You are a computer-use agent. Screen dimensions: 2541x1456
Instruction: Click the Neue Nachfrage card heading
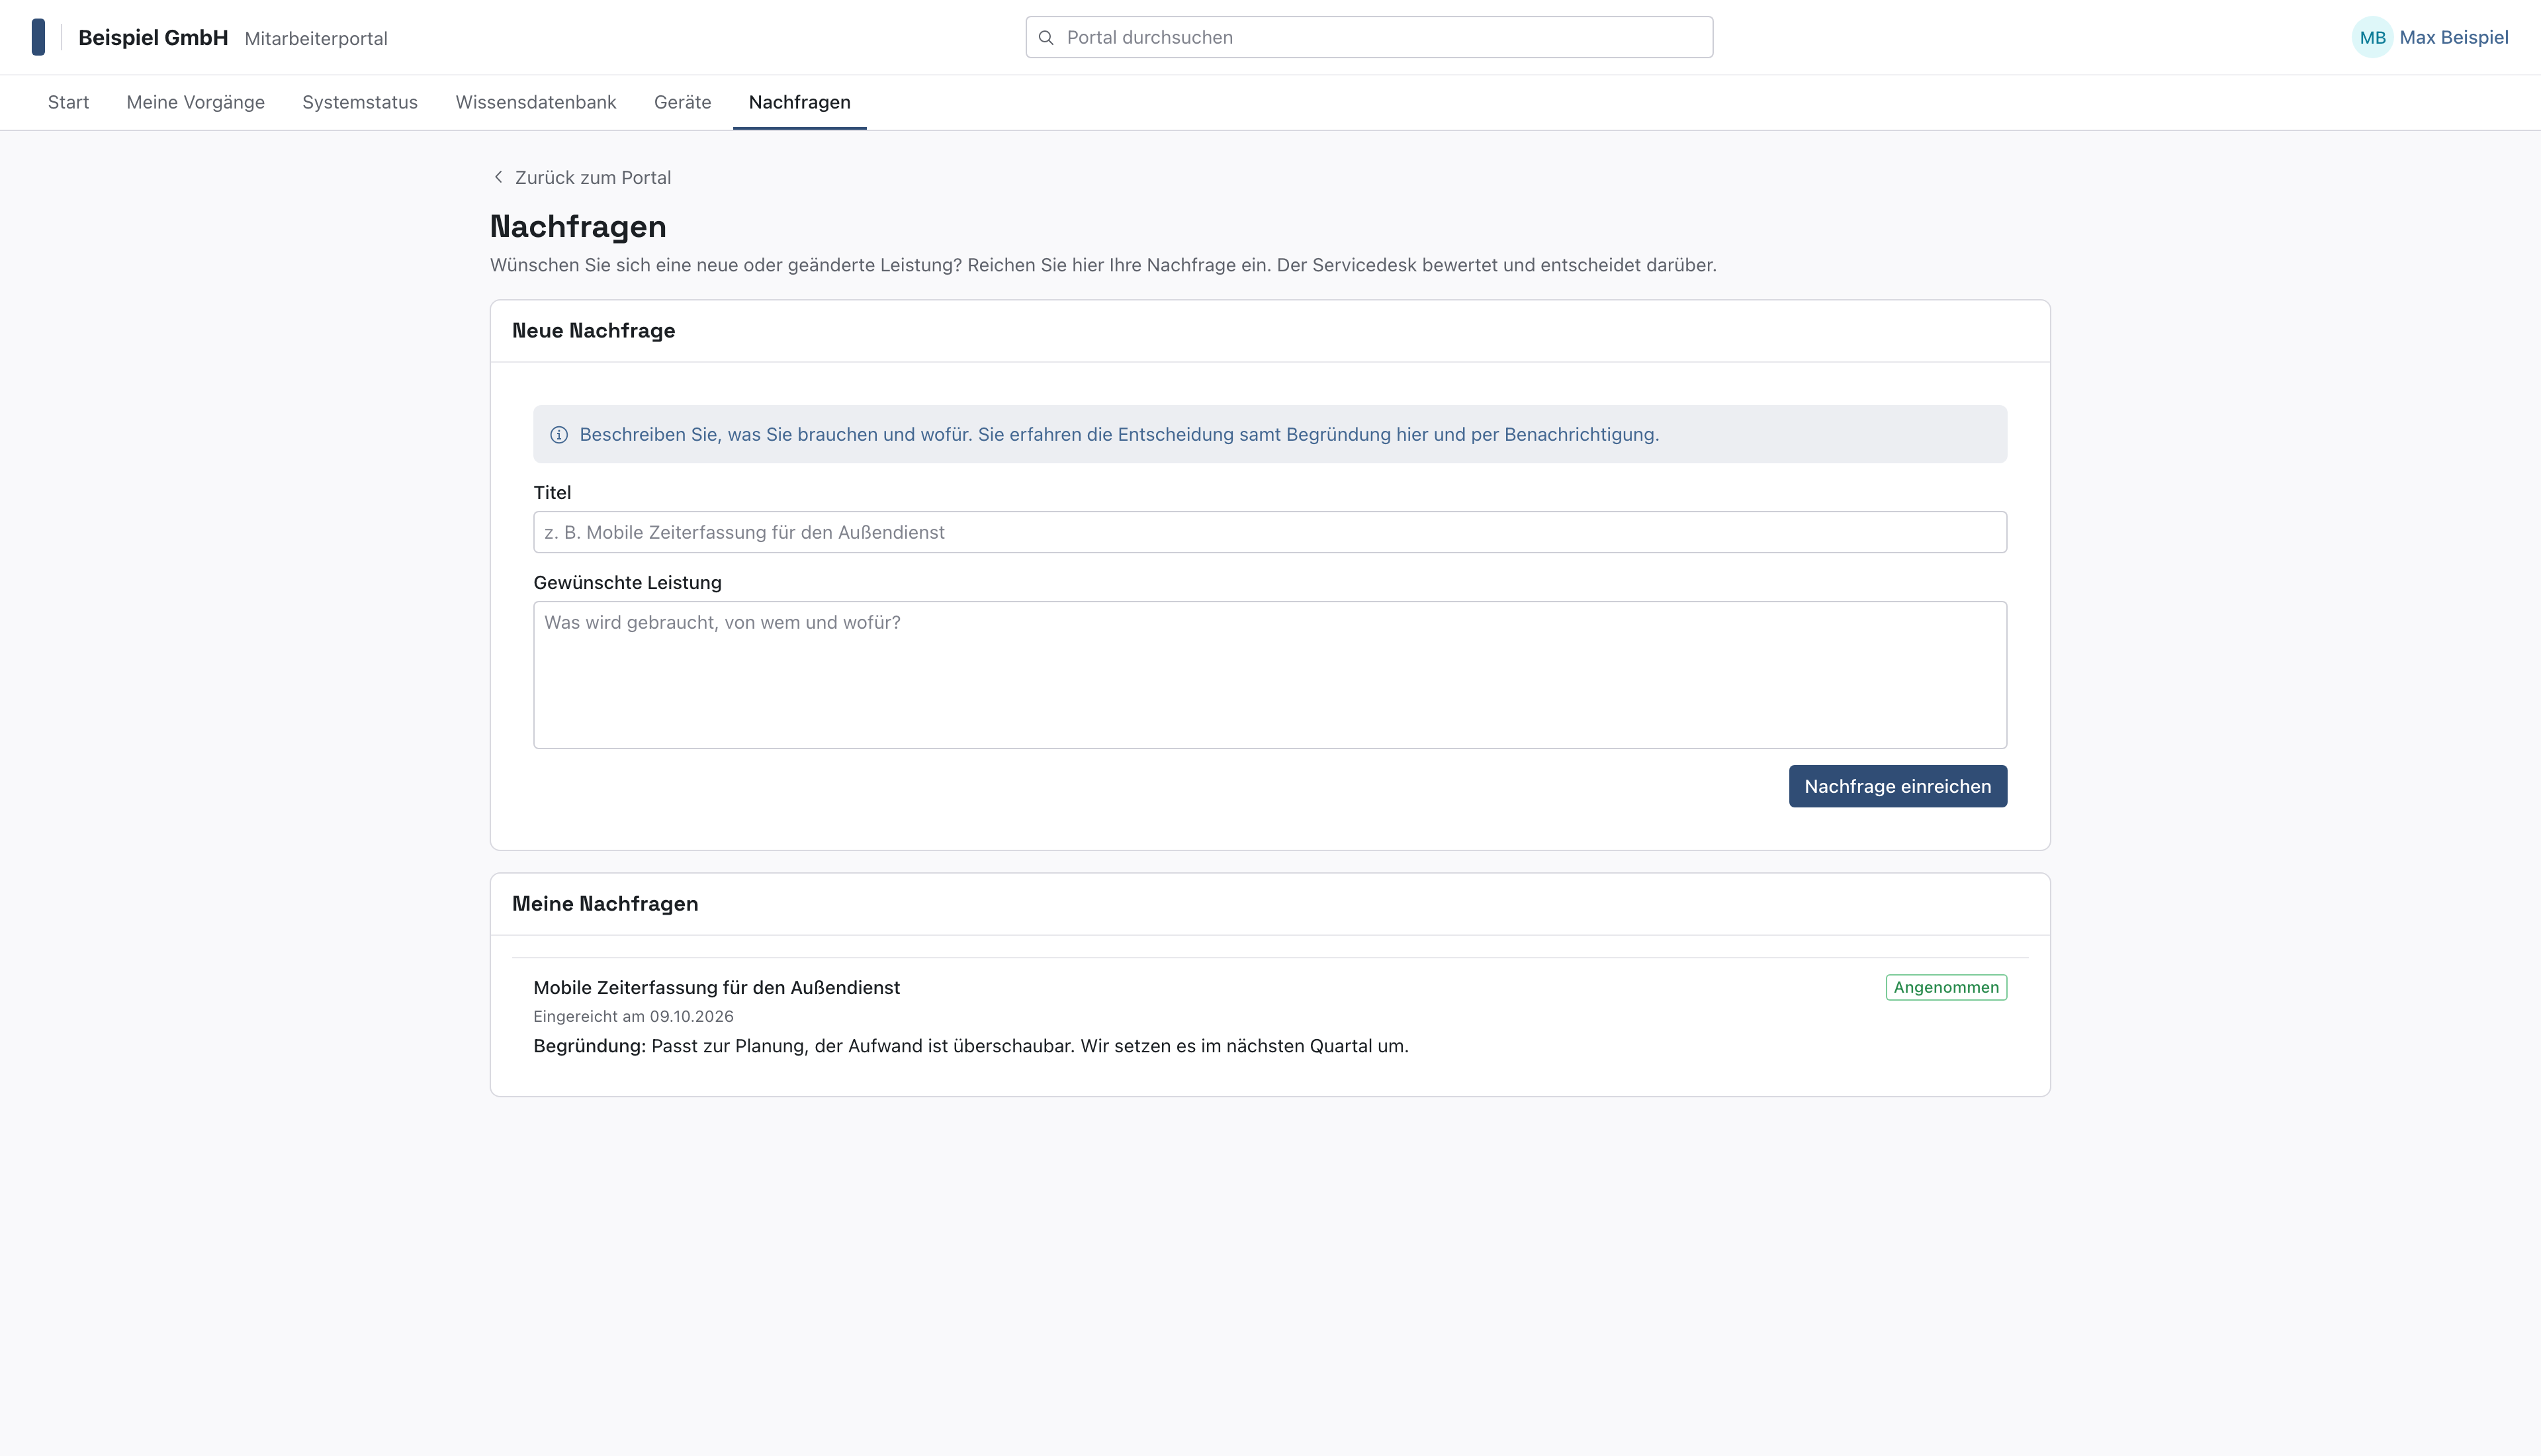pyautogui.click(x=594, y=331)
